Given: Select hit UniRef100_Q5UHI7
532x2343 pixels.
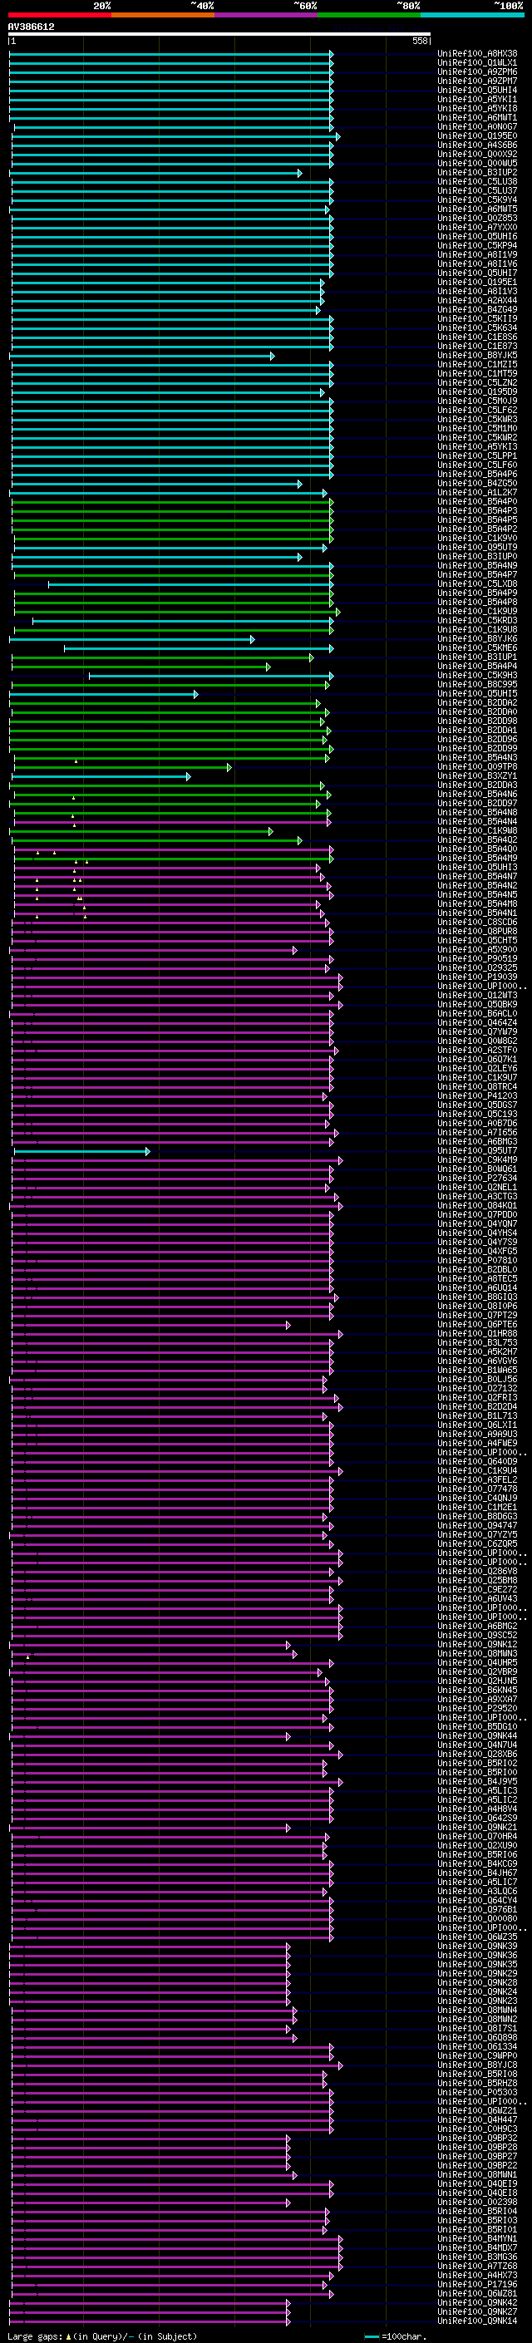Looking at the screenshot, I should pos(477,273).
